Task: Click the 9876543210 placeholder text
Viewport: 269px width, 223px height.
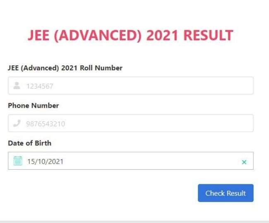Action: click(46, 124)
